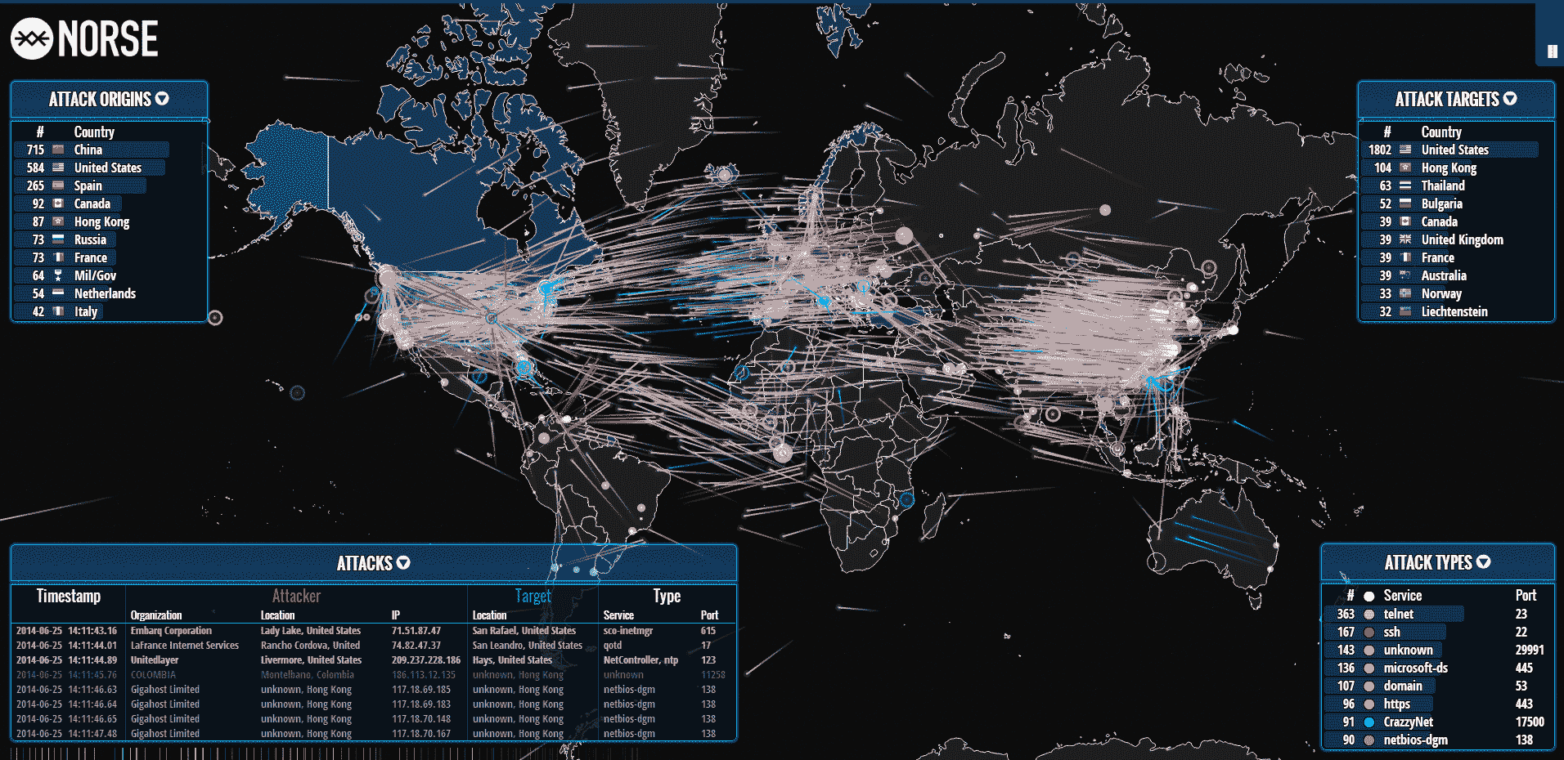
Task: Click port 29991 in Attack Types
Action: [x=1529, y=650]
